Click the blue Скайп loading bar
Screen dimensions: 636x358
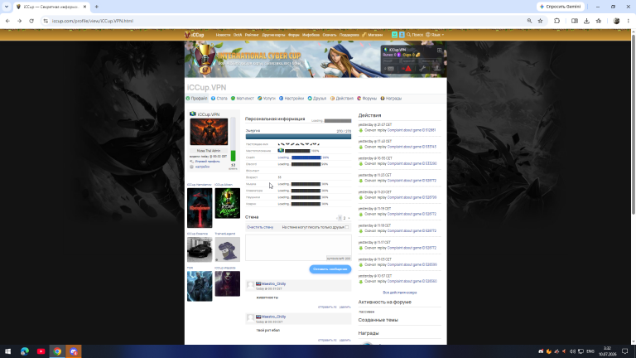[306, 157]
